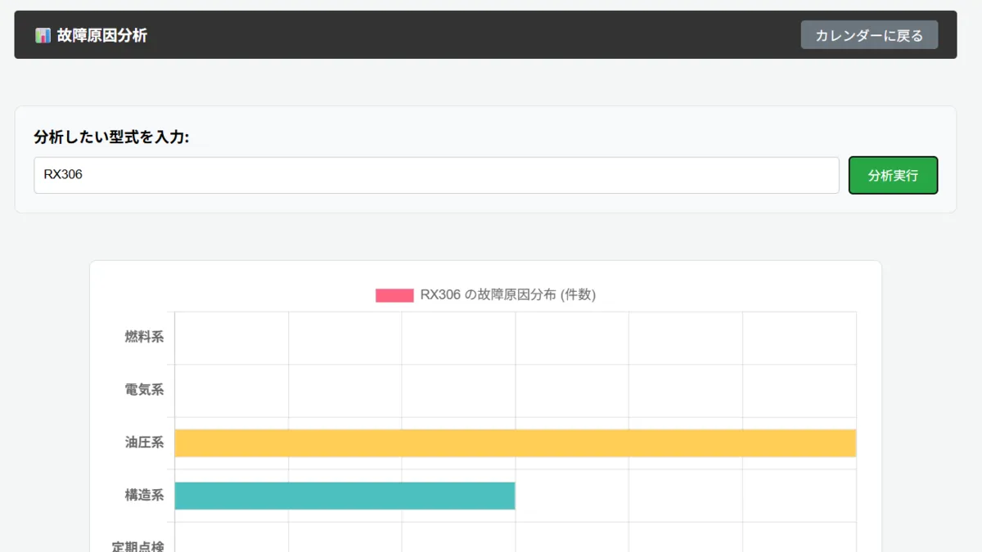Select the teal 構造系 bar

click(x=345, y=496)
